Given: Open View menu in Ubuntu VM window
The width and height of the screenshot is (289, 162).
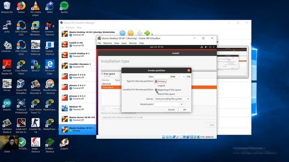Looking at the screenshot, I should click(x=117, y=43).
